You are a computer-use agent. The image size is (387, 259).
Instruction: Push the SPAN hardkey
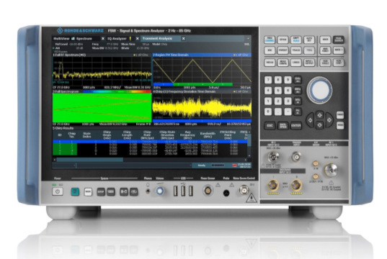tap(283, 40)
